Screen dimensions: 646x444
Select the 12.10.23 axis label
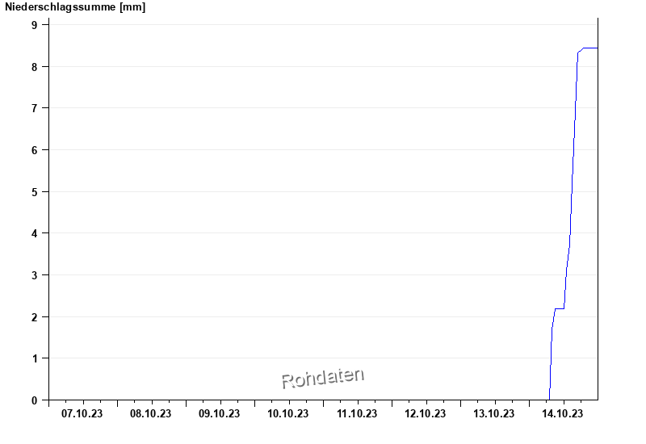[x=426, y=414]
